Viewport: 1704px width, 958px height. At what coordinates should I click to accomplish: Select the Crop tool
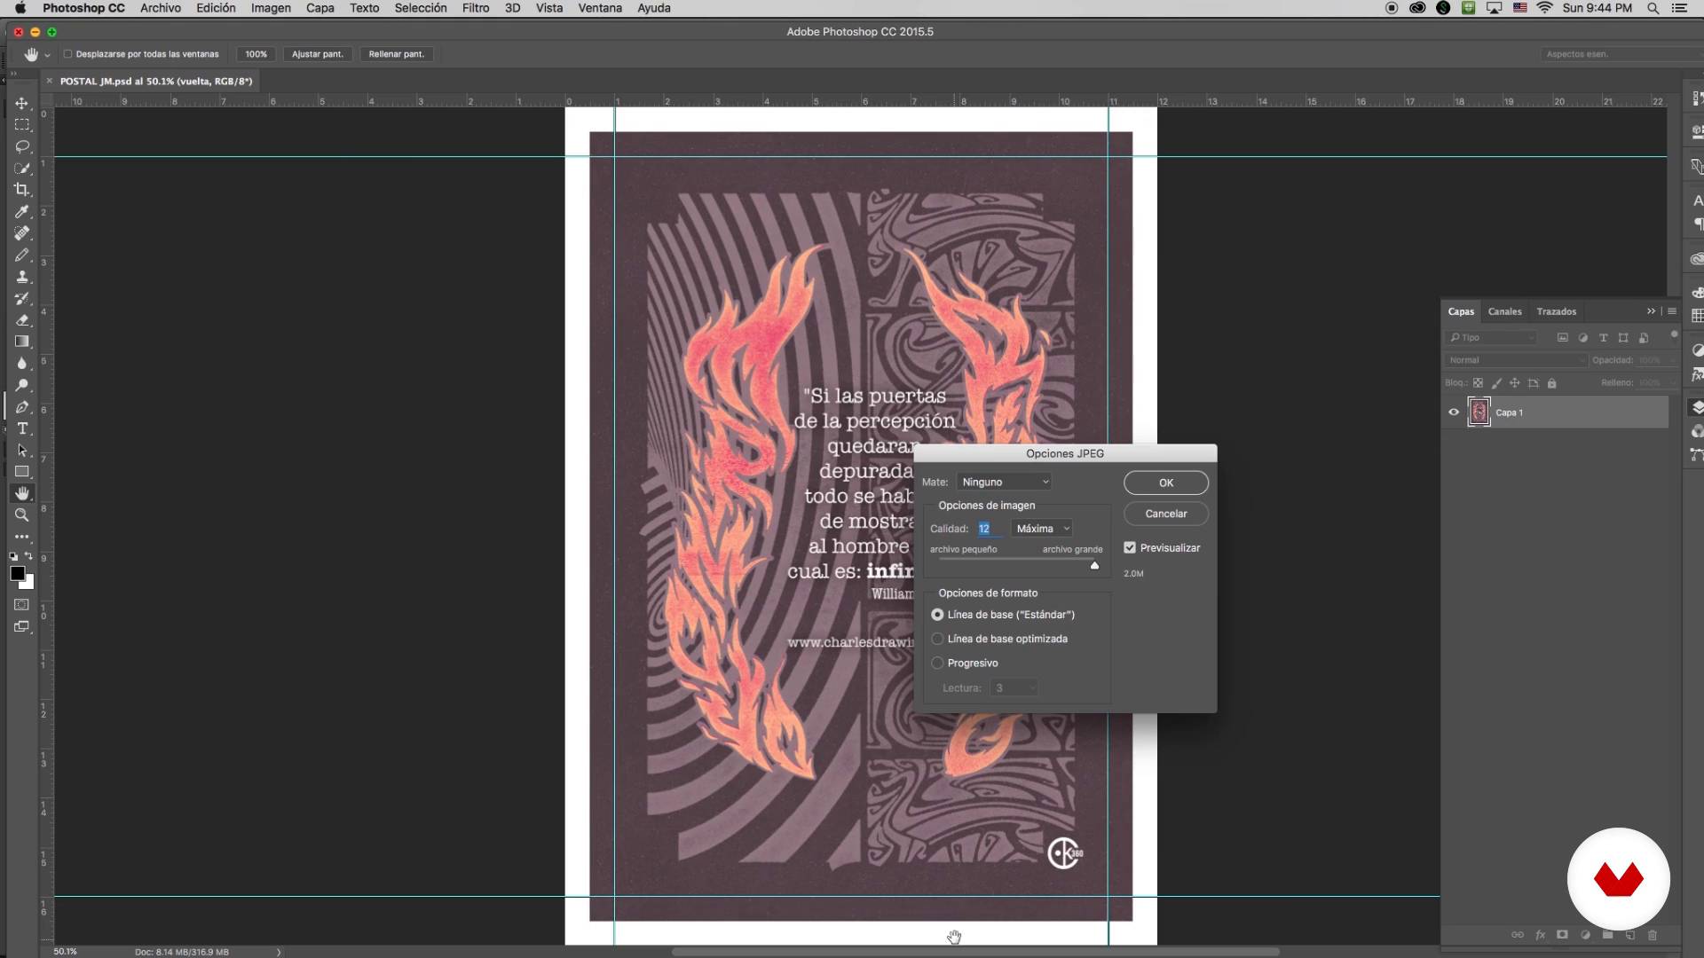point(22,190)
